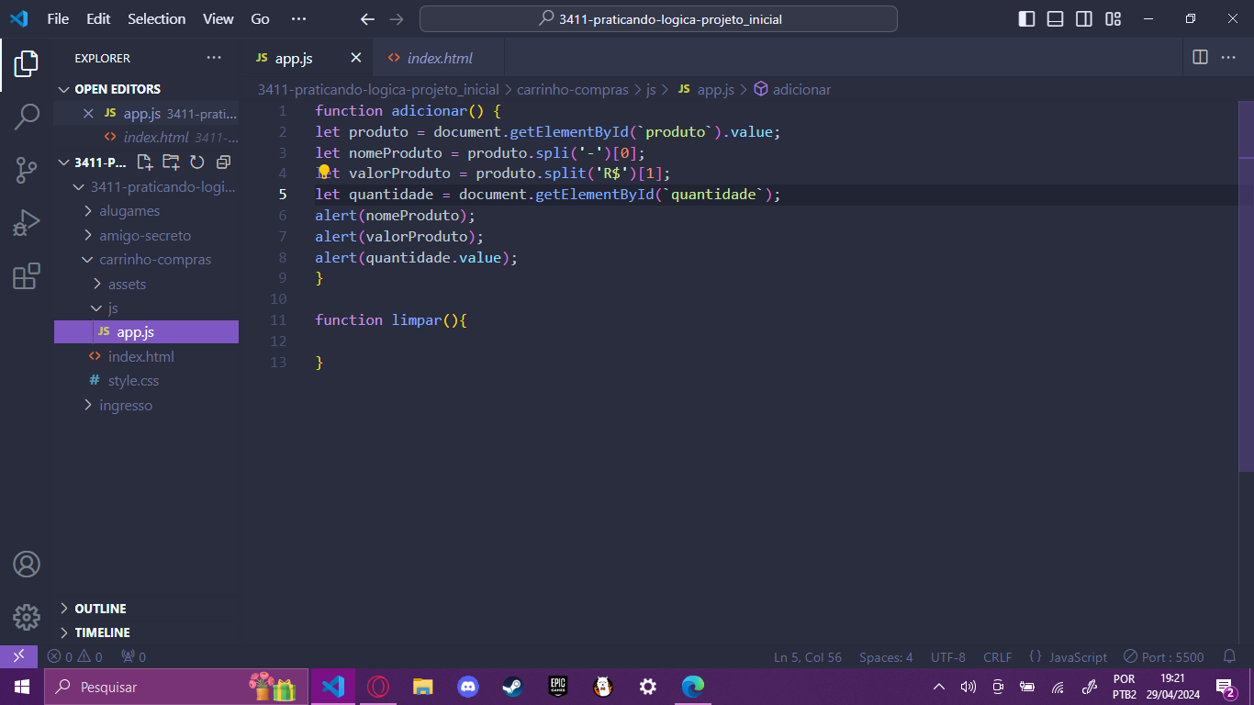This screenshot has height=705, width=1254.
Task: Open editor more actions menu
Action: [1228, 57]
